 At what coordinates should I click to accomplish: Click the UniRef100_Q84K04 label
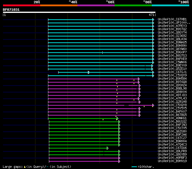(172, 92)
